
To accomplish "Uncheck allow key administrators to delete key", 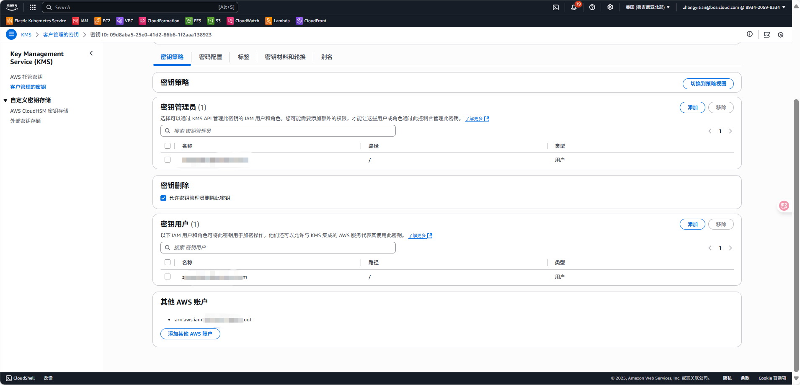I will [163, 198].
